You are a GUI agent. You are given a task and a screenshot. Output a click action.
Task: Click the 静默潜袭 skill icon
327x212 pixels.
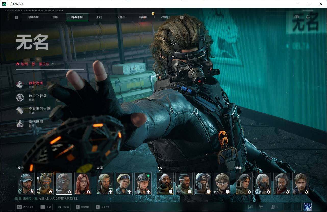tap(20, 84)
